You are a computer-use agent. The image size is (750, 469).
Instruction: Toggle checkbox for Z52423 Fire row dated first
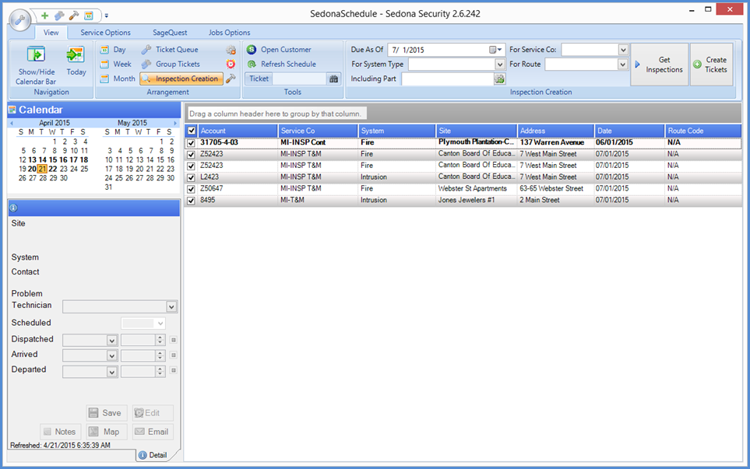[192, 154]
